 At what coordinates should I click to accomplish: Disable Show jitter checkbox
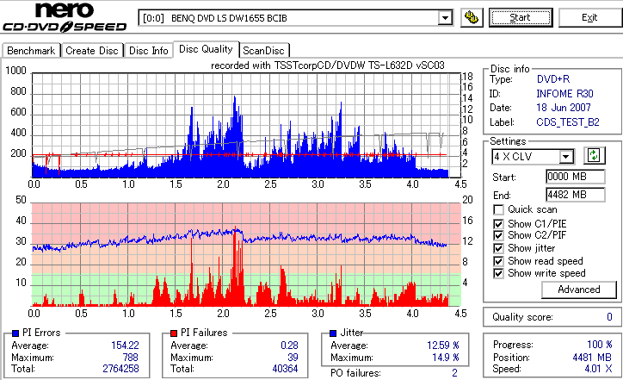(x=498, y=248)
